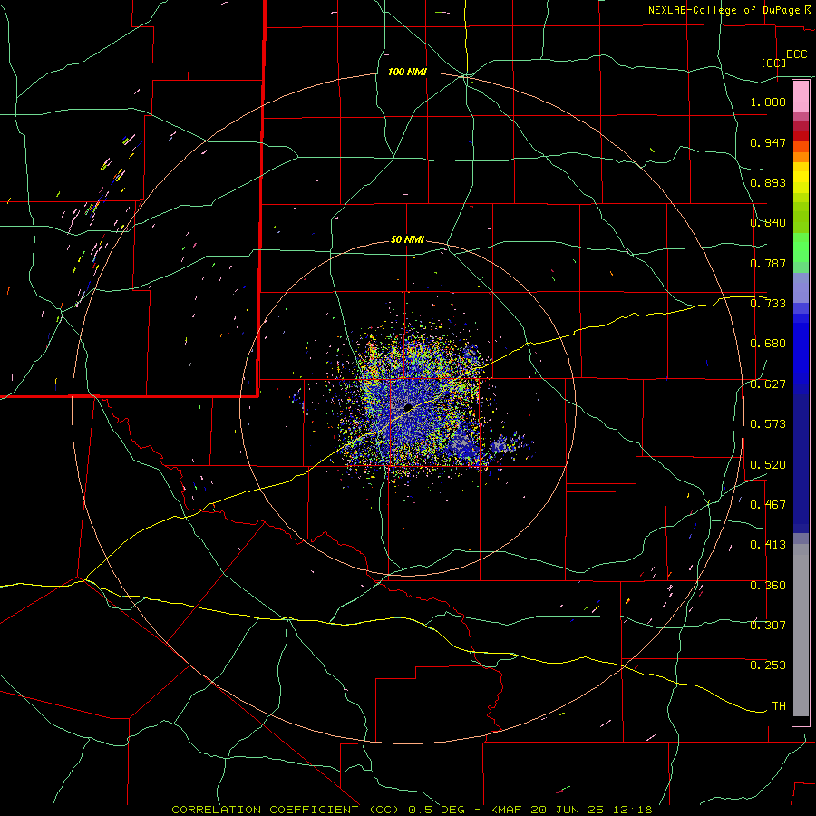Click the [CC] product label
Viewport: 816px width, 816px height.
[x=774, y=63]
